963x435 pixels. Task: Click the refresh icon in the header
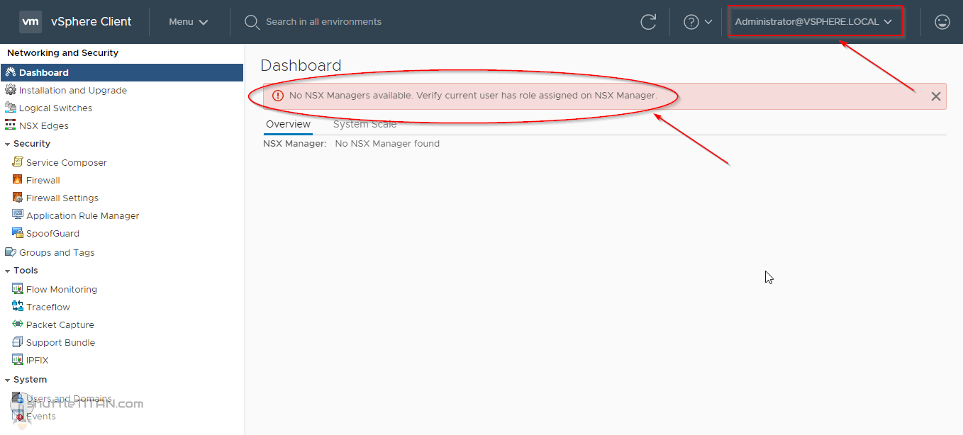[648, 22]
